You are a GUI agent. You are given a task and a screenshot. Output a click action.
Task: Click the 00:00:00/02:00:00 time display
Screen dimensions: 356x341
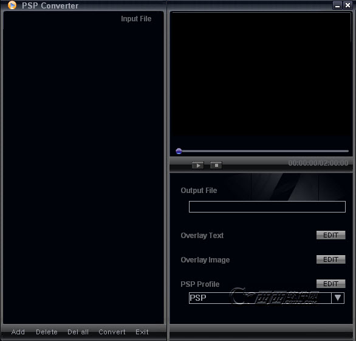coord(318,163)
